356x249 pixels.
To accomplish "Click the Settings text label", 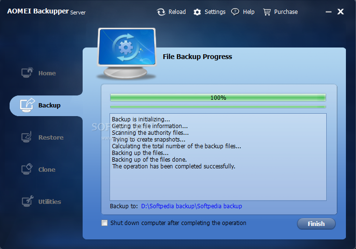I will click(x=215, y=12).
